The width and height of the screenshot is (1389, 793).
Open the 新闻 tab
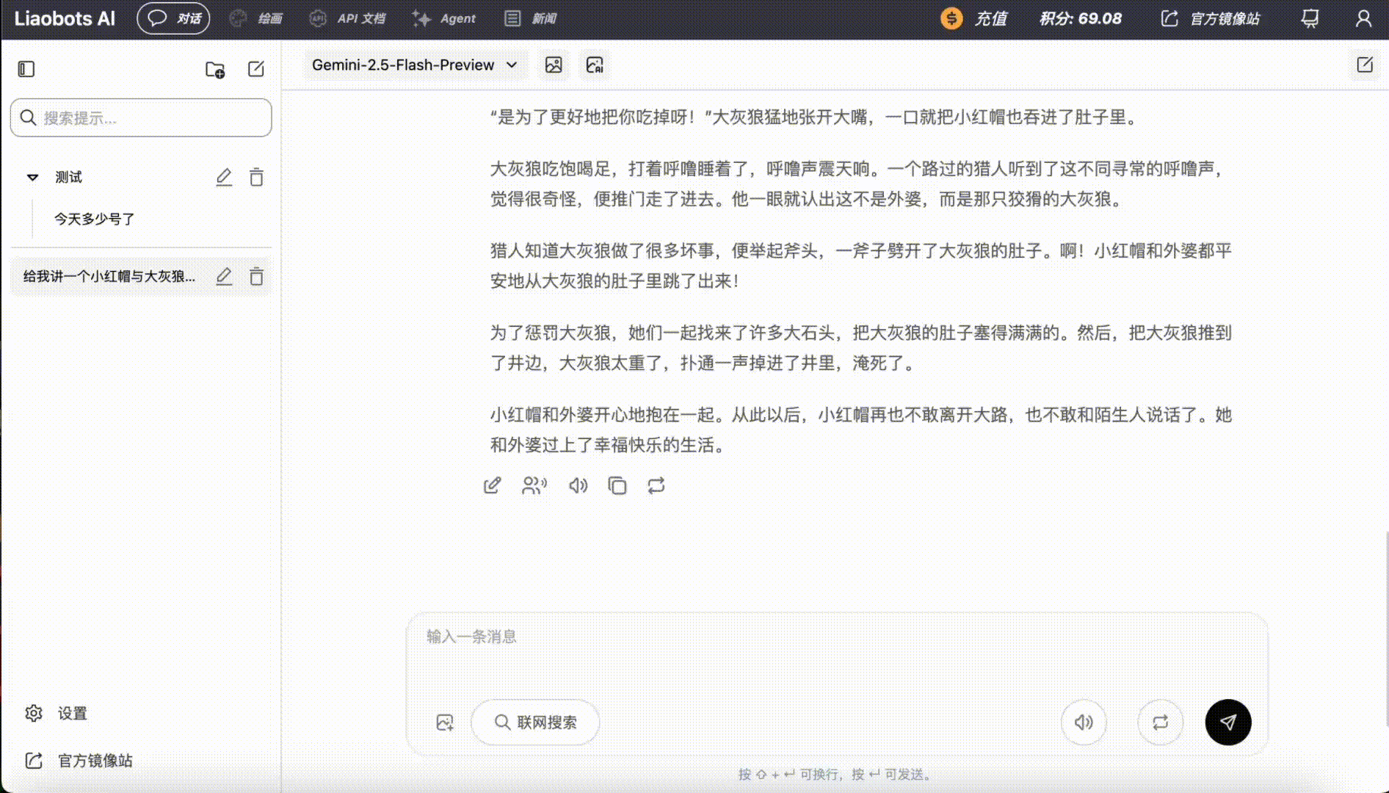[531, 18]
